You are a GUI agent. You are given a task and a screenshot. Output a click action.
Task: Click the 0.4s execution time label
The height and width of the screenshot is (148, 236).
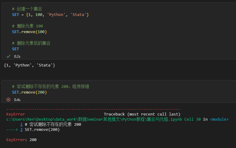tap(17, 100)
